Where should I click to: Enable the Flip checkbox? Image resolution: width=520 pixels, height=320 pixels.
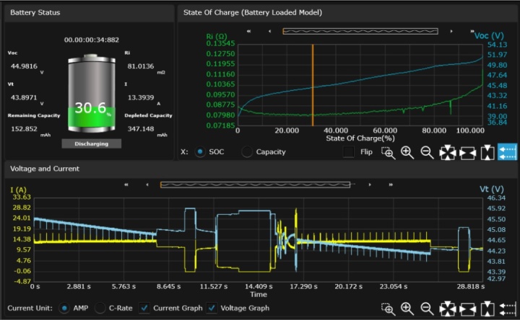[x=349, y=152]
